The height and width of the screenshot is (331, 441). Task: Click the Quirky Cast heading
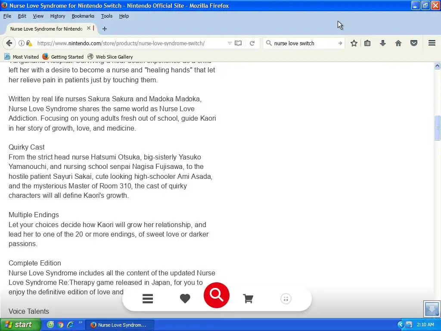pyautogui.click(x=26, y=147)
